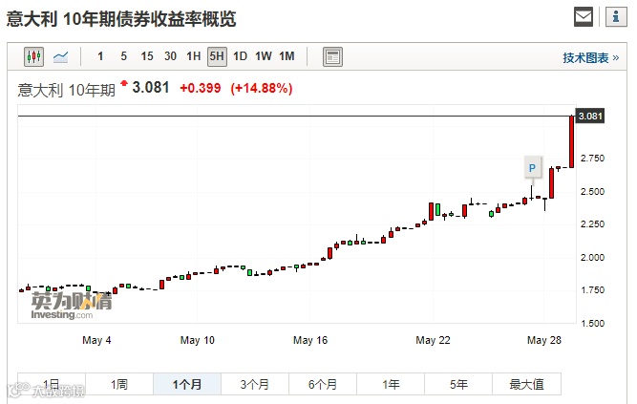
Task: Click the May 28 date label
Action: 544,340
